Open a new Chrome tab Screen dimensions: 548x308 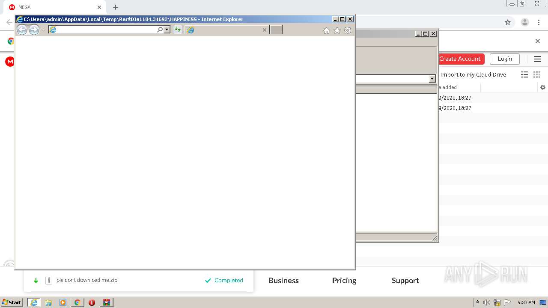[115, 7]
